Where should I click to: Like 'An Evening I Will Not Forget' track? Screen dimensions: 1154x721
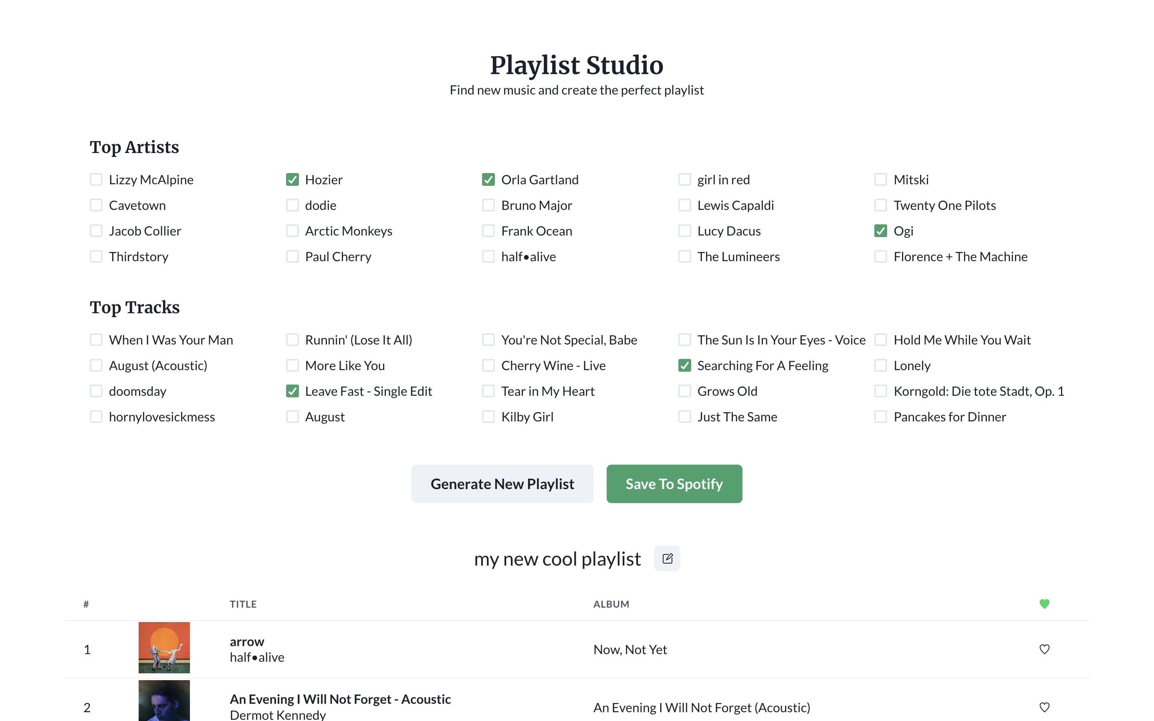tap(1044, 707)
